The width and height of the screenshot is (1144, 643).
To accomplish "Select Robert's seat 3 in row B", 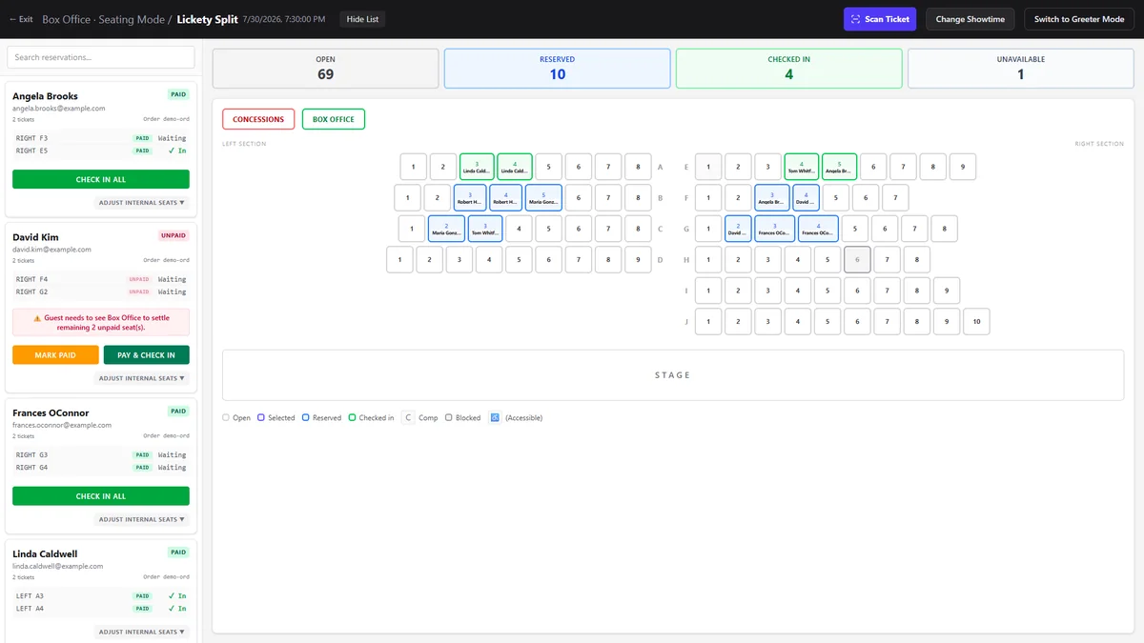I will pyautogui.click(x=470, y=197).
